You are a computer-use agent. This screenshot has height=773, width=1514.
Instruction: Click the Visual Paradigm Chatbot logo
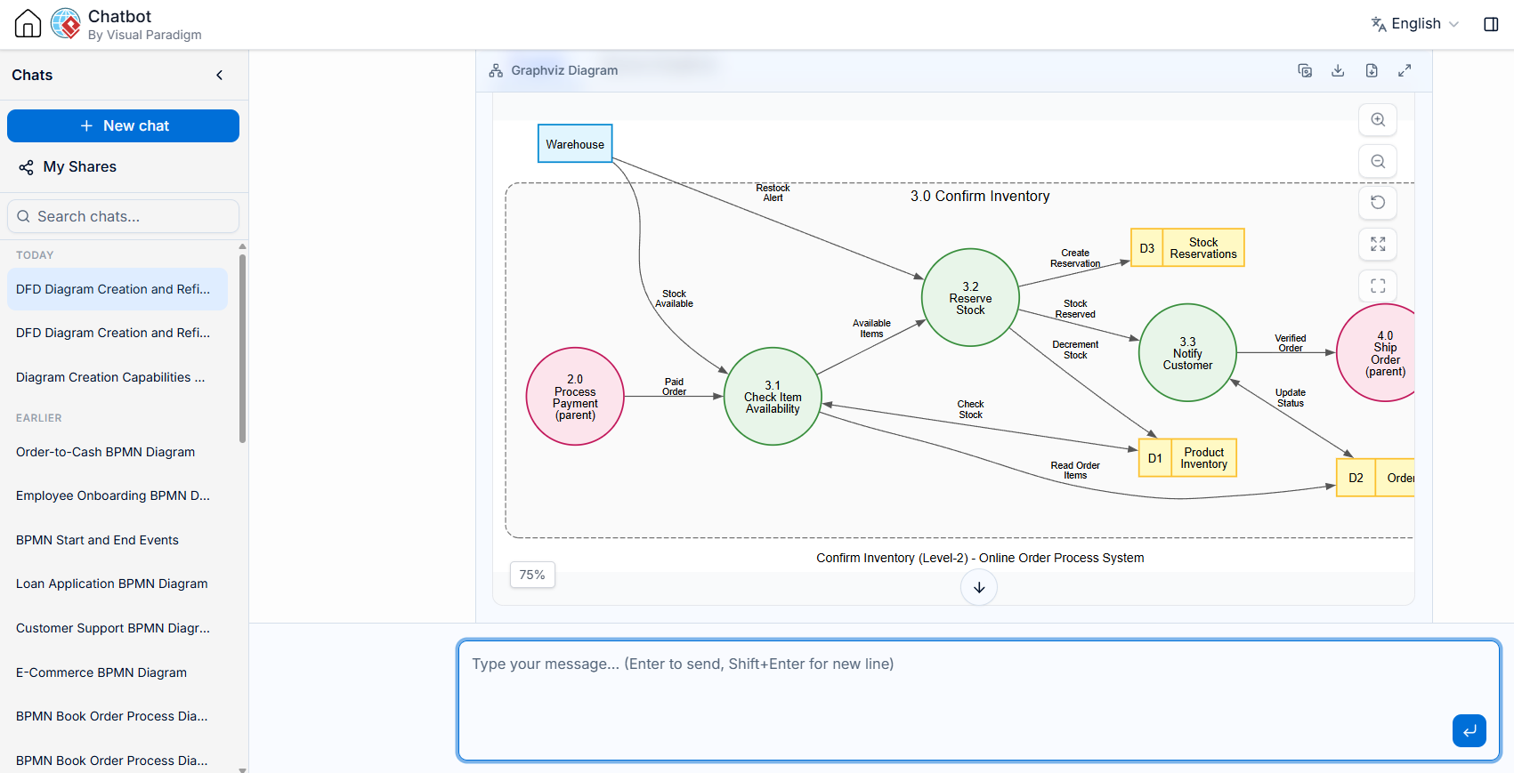(x=66, y=24)
